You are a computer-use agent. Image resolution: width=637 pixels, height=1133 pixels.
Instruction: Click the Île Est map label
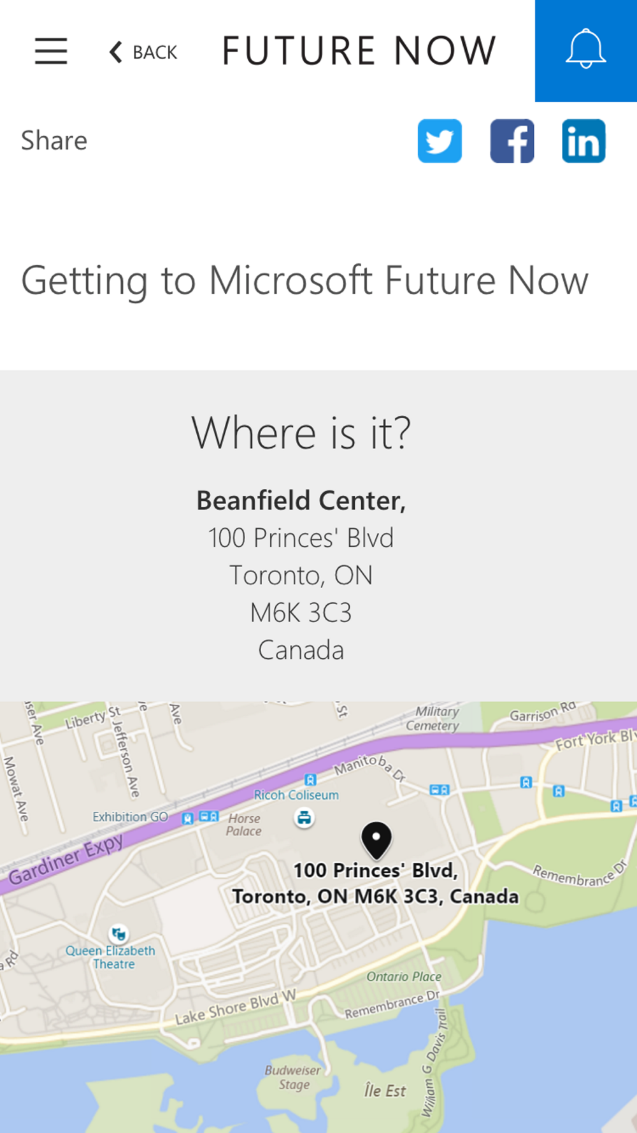click(385, 1091)
